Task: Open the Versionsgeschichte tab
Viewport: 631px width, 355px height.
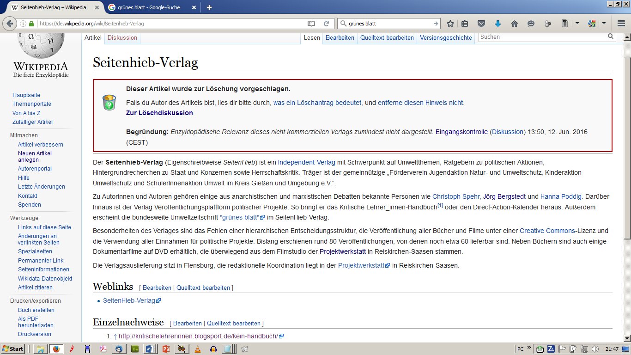Action: [x=446, y=38]
